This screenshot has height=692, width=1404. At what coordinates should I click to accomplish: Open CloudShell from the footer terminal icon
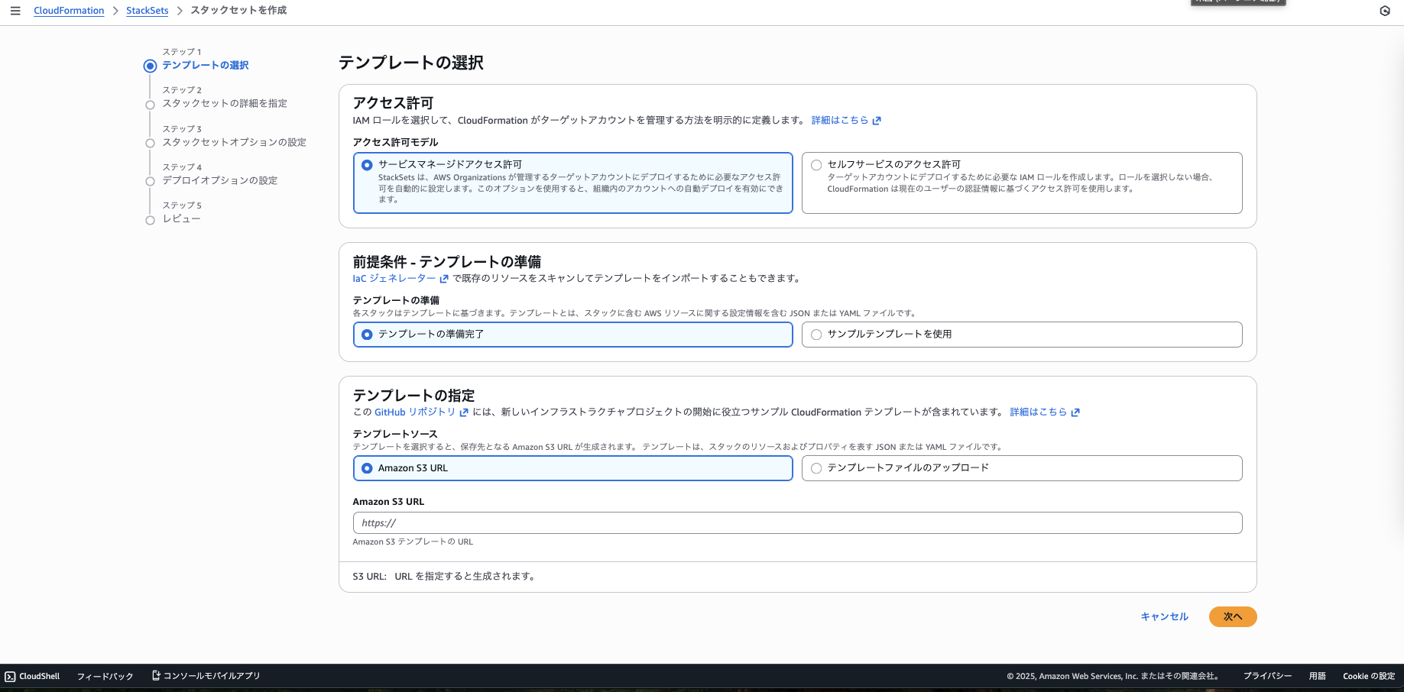(9, 676)
